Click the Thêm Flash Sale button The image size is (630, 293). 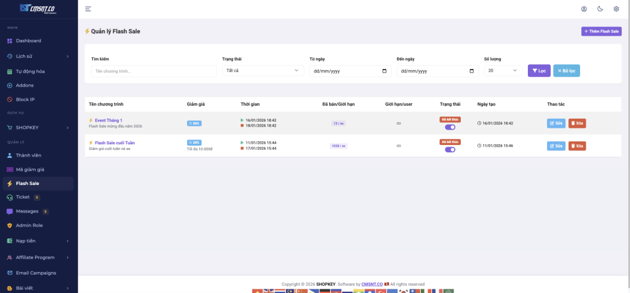coord(601,31)
